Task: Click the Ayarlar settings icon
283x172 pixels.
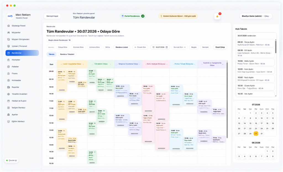Action: 9,115
